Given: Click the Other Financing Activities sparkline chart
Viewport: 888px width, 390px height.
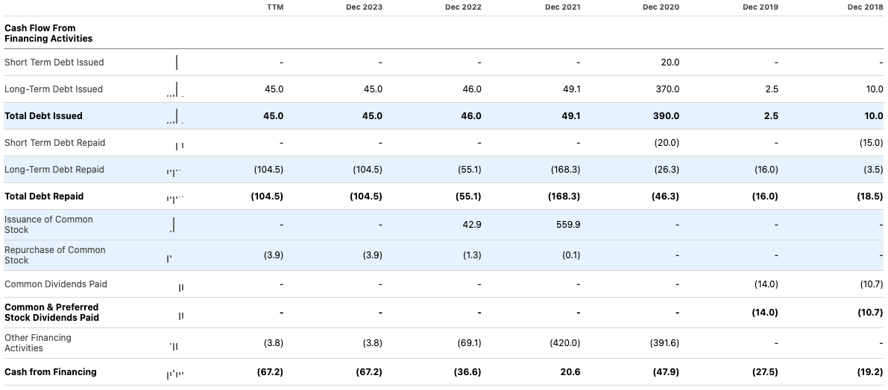Looking at the screenshot, I should click(x=174, y=345).
